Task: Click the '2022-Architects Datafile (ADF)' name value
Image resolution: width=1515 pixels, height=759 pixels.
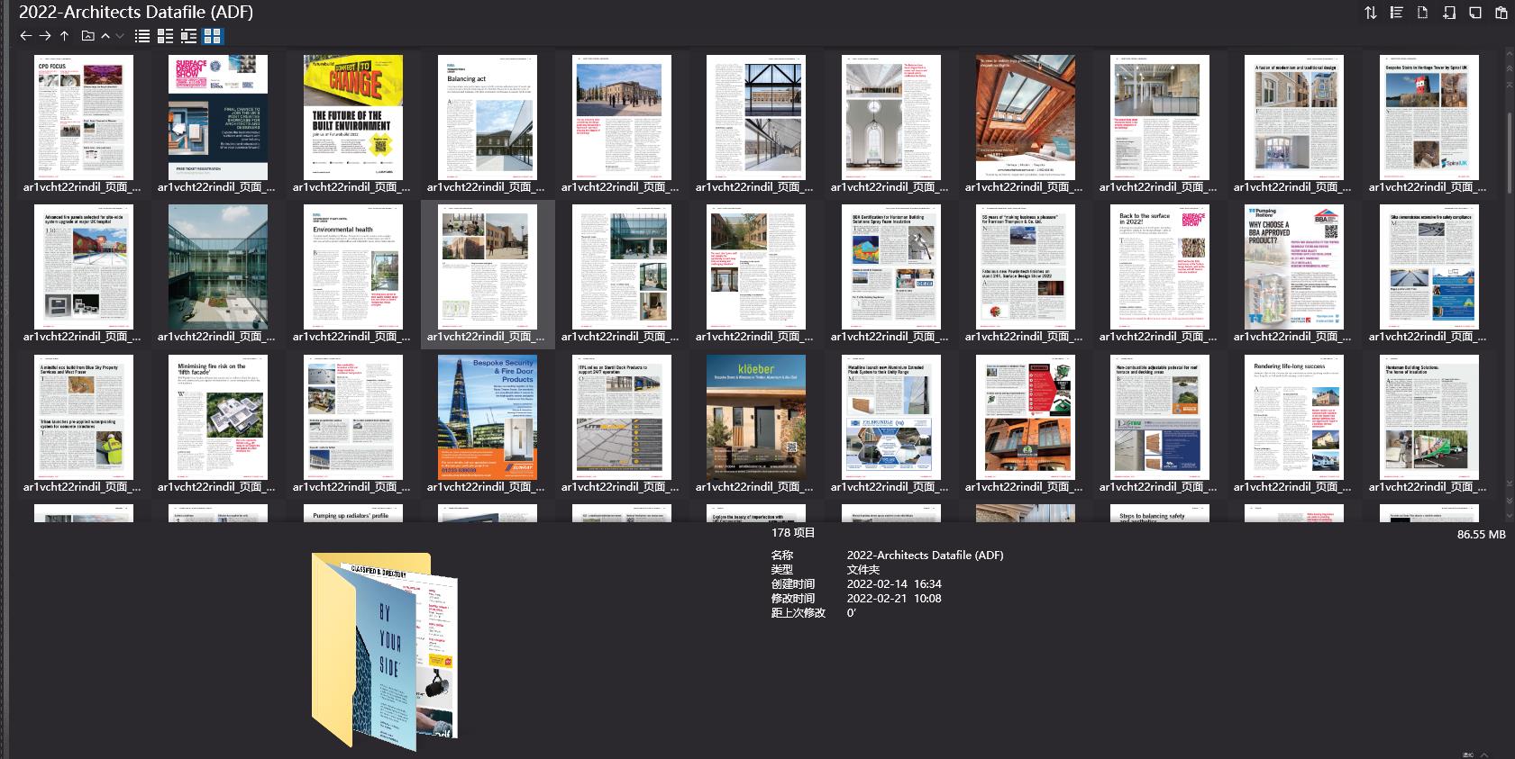Action: (x=925, y=556)
